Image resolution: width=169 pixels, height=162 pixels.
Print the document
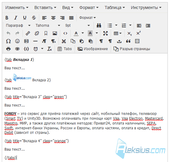pyautogui.click(x=8, y=49)
